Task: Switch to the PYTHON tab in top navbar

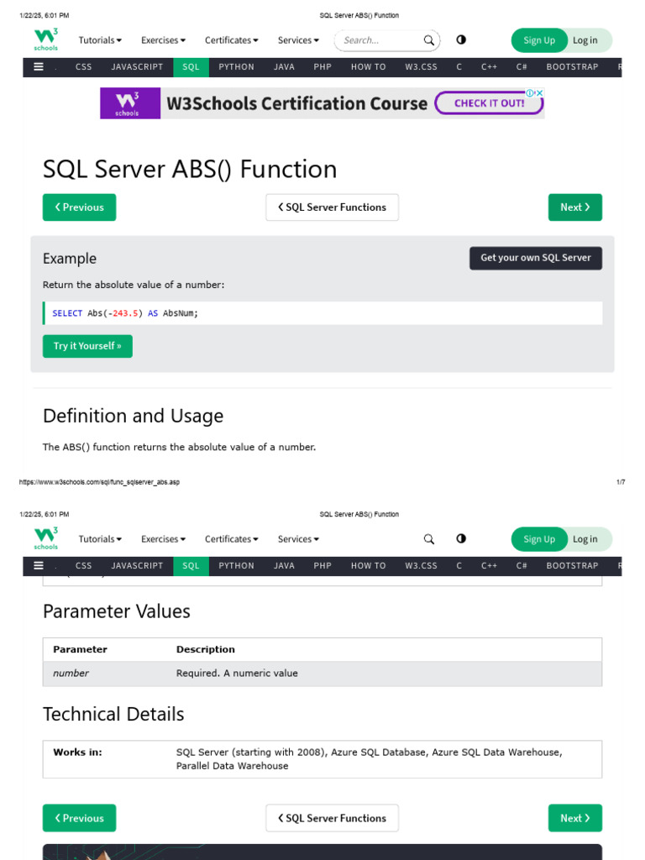Action: 236,67
